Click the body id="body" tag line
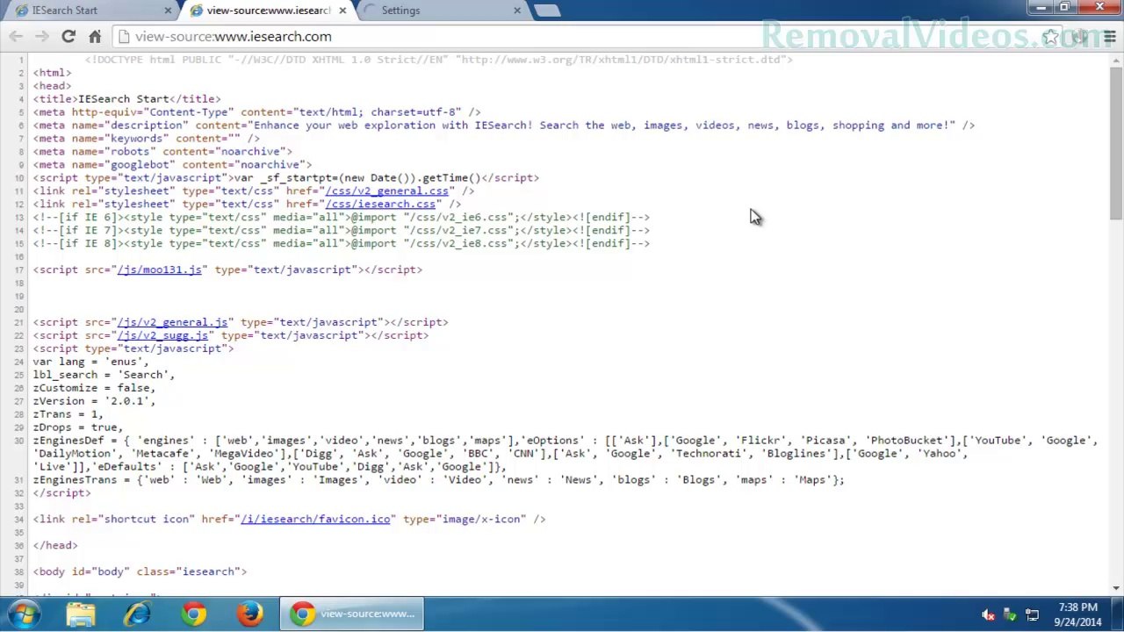The image size is (1124, 632). coord(140,571)
